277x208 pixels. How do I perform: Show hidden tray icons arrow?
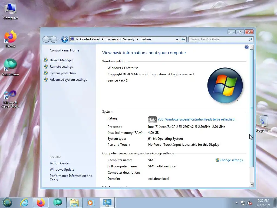tap(236, 203)
